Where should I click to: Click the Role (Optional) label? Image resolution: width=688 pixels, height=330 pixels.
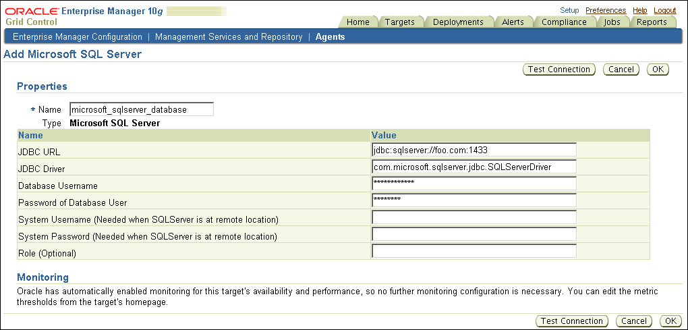47,253
